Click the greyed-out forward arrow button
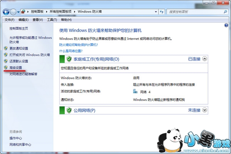Screen dimensions: 231x154 pyautogui.click(x=13, y=12)
